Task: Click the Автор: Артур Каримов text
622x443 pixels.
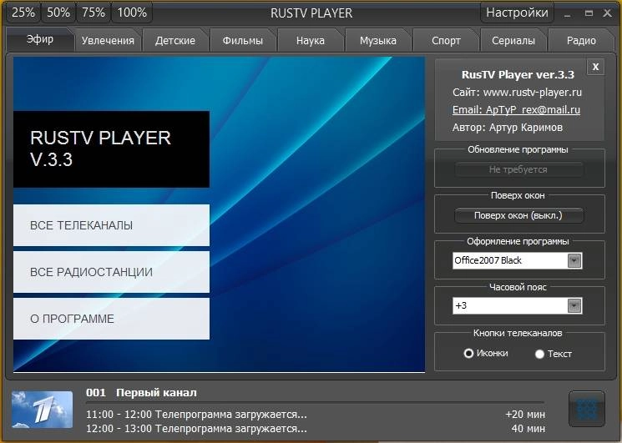Action: [508, 127]
